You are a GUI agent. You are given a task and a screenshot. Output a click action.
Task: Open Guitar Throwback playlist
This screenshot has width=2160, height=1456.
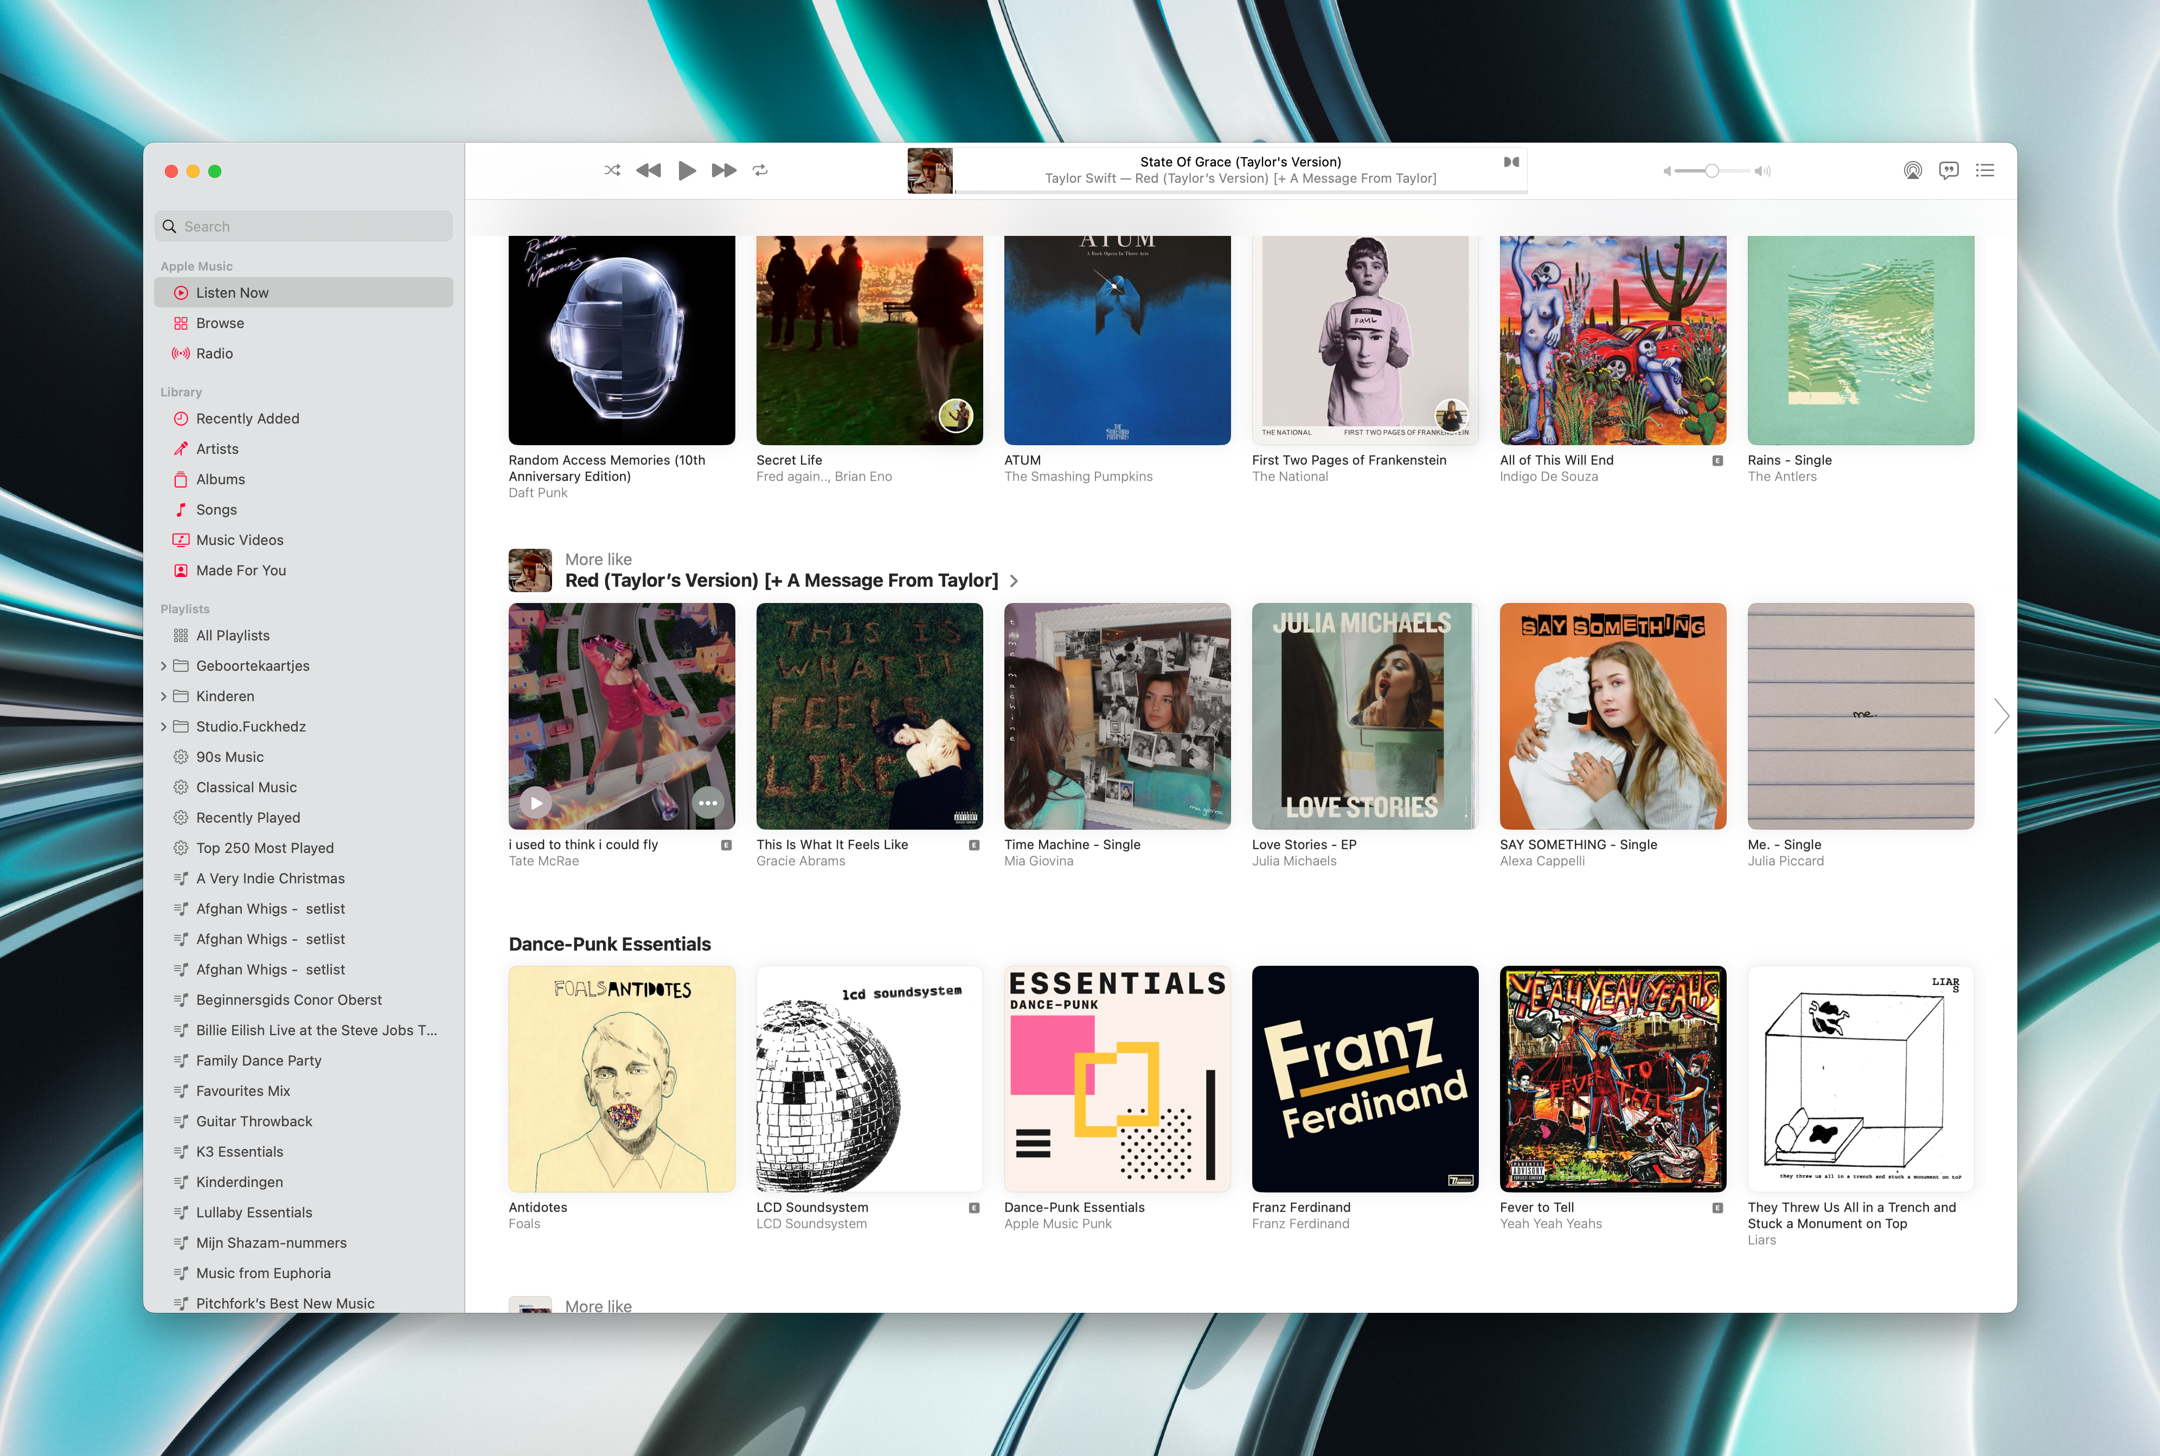304,1122
